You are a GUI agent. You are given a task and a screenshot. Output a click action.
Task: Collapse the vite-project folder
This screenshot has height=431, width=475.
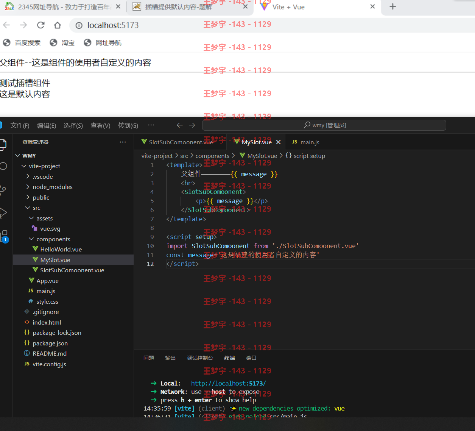[x=24, y=166]
